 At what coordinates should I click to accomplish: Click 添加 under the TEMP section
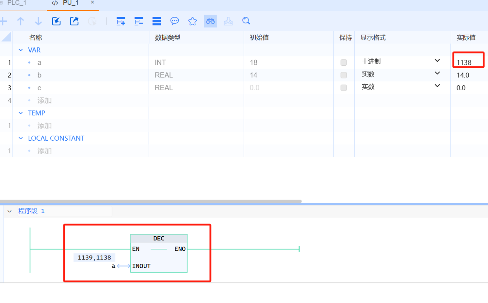coord(45,126)
